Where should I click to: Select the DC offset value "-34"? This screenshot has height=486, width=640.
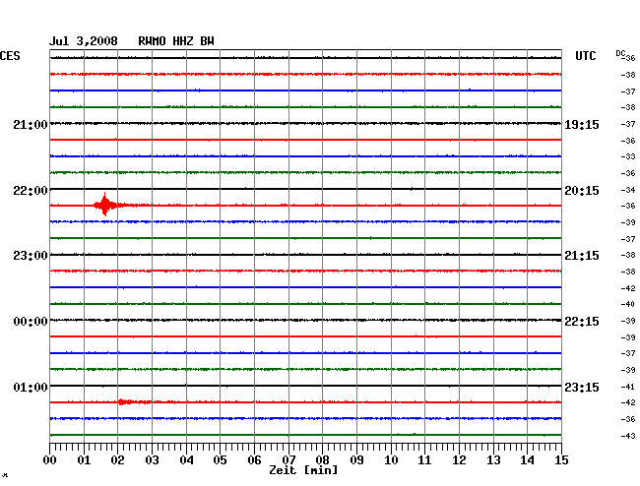628,190
